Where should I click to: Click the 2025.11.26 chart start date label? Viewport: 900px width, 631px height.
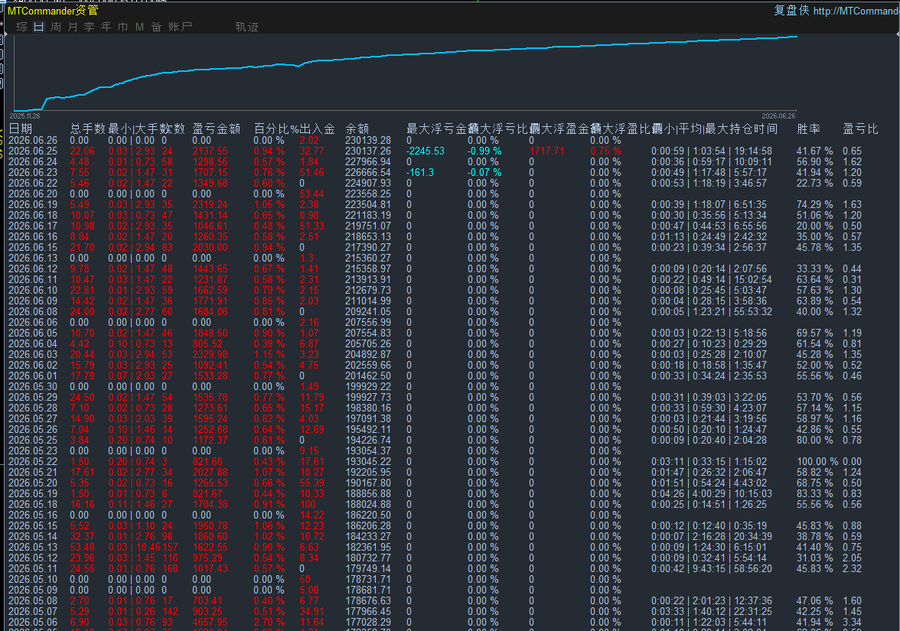[x=24, y=116]
